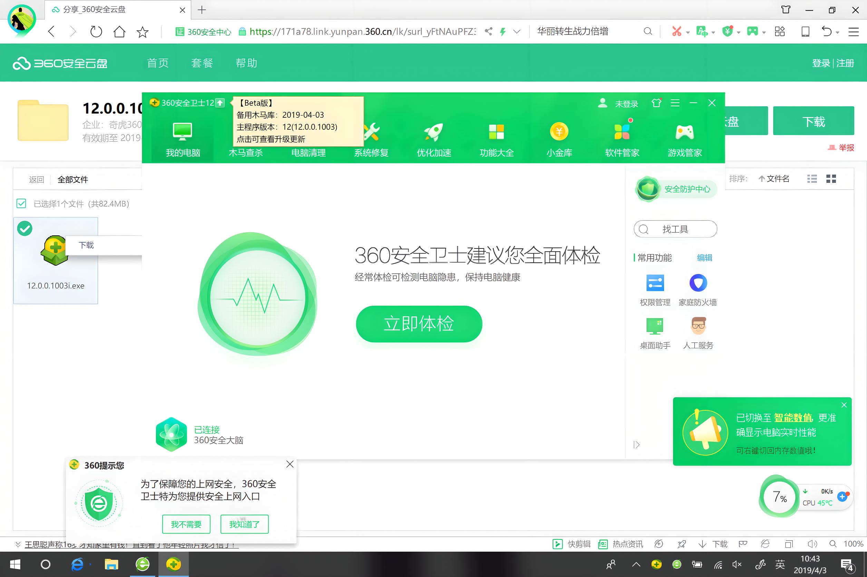Toggle the select-all files checkbox
Viewport: 867px width, 577px height.
(21, 204)
